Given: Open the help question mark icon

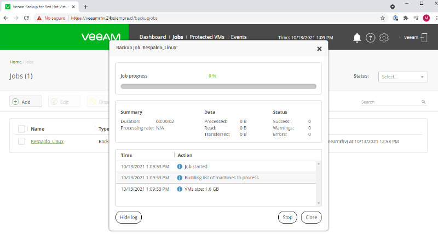Looking at the screenshot, I should [x=371, y=38].
